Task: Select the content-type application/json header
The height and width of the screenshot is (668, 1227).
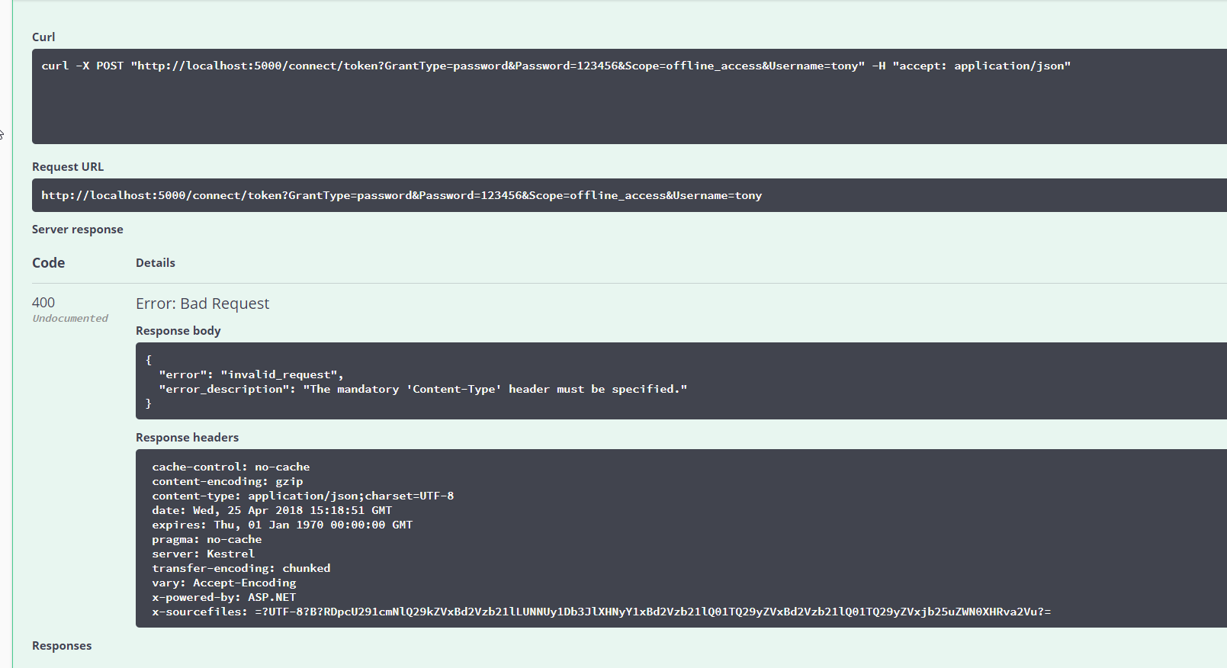Action: (x=303, y=495)
